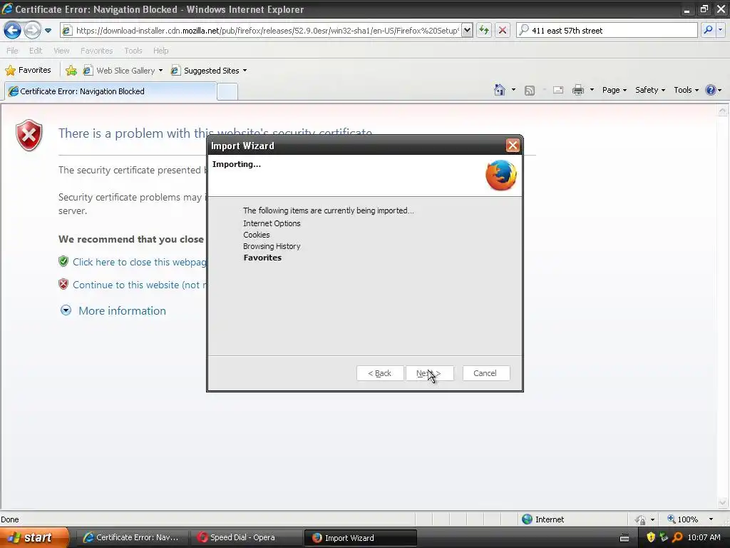The height and width of the screenshot is (548, 730).
Task: Click the Back button in Import Wizard
Action: tap(380, 373)
